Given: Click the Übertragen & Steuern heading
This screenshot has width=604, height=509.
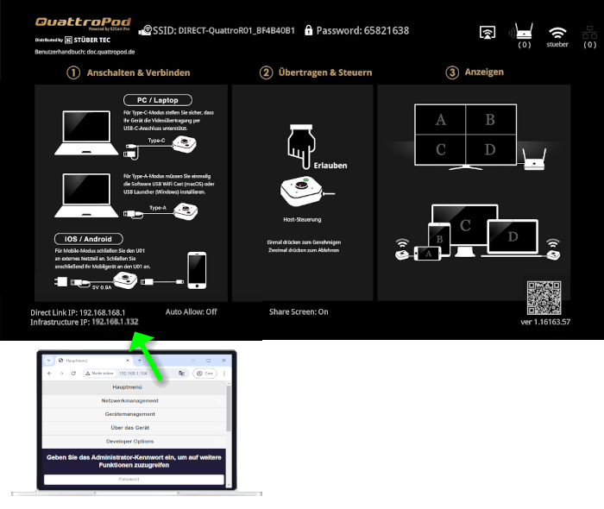Looking at the screenshot, I should click(x=325, y=72).
